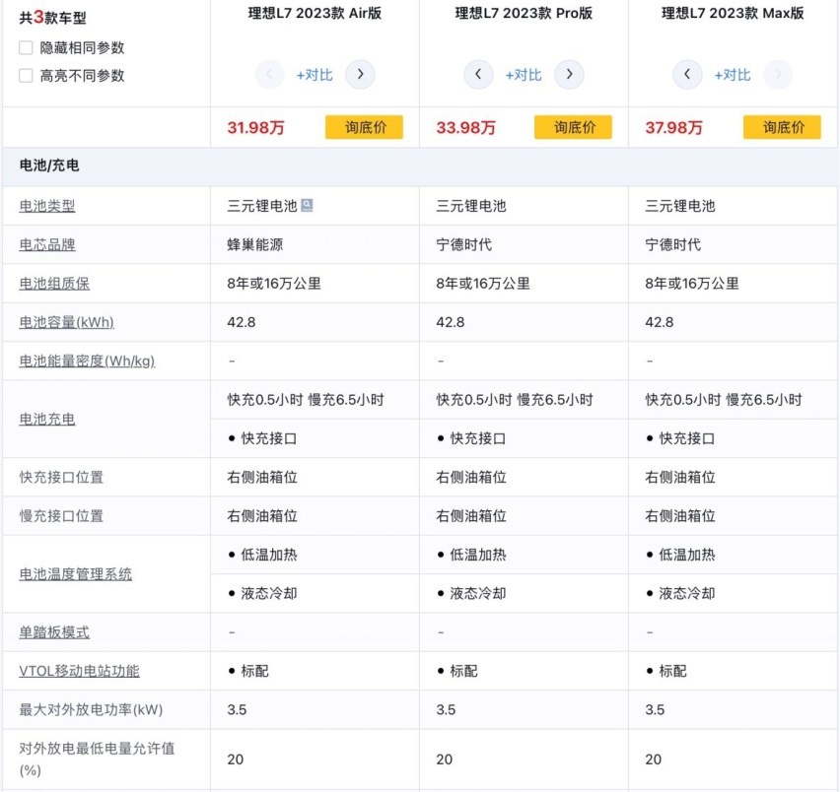Click the 37.98万 price

(x=673, y=128)
